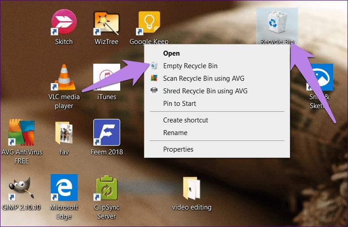Choose Open from the context menu
Screen dimensions: 348x227
click(x=171, y=53)
